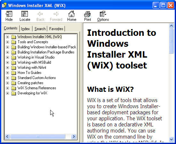
Task: Switch to the Contents tab
Action: (x=11, y=28)
